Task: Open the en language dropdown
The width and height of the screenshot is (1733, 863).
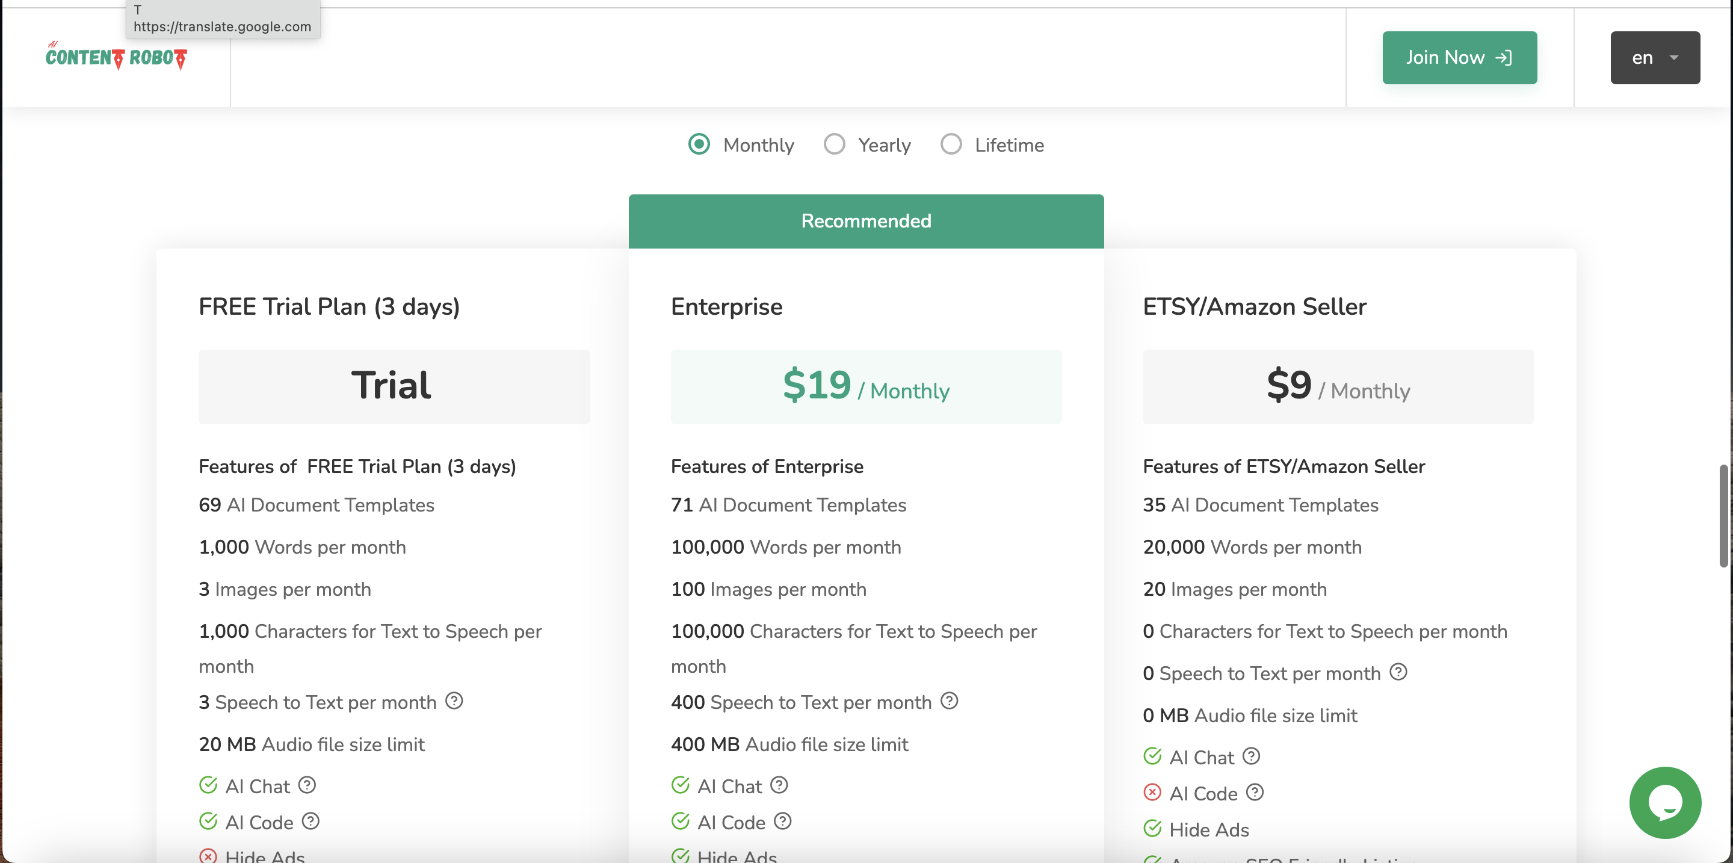Action: pyautogui.click(x=1654, y=58)
